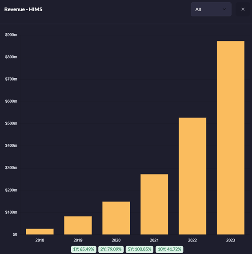Click the $600m axis label
This screenshot has width=252, height=254.
pyautogui.click(x=11, y=101)
